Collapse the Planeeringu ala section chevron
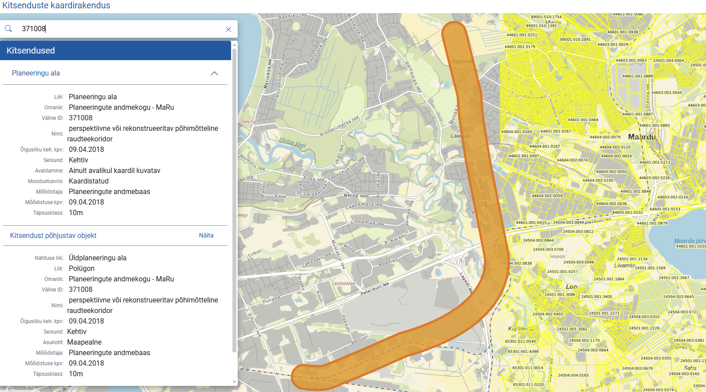Screen dimensions: 706x392 point(214,73)
